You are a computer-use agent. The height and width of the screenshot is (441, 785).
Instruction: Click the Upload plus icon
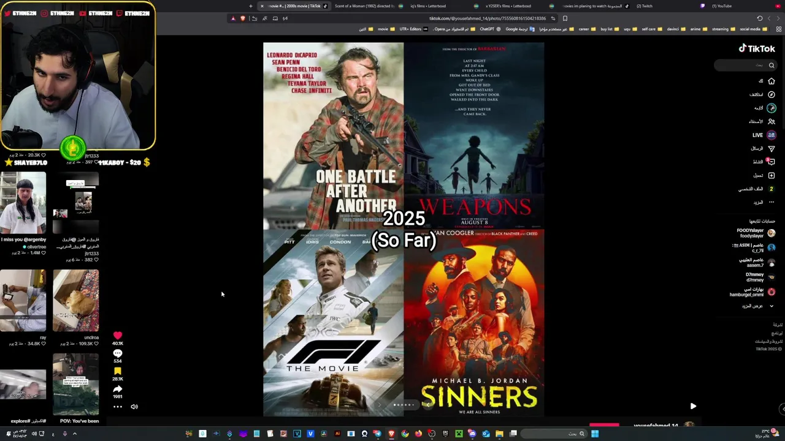[772, 175]
